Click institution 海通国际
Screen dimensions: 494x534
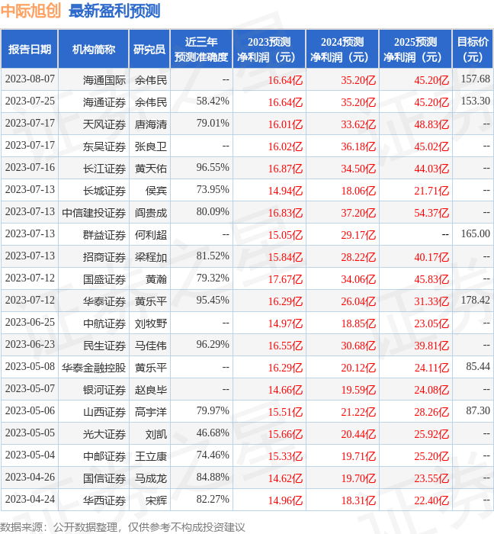coord(104,80)
